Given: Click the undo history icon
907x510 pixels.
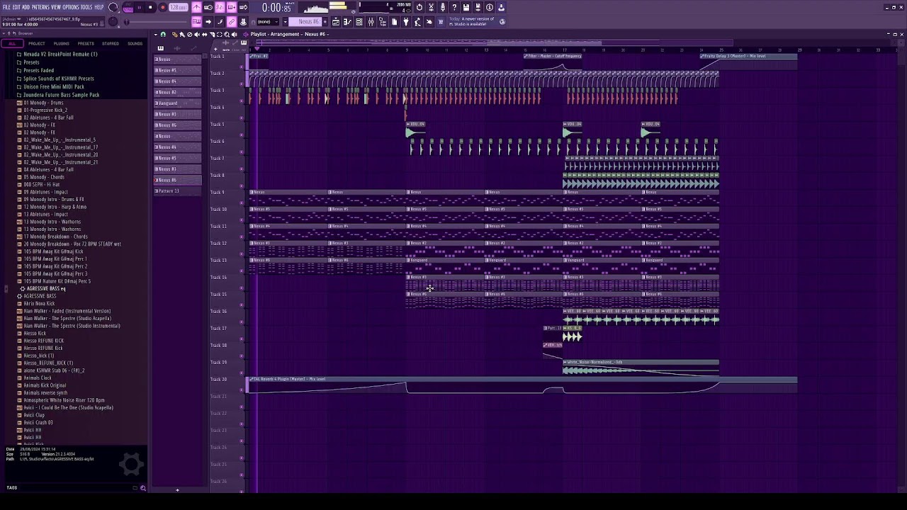Looking at the screenshot, I should pos(419,7).
